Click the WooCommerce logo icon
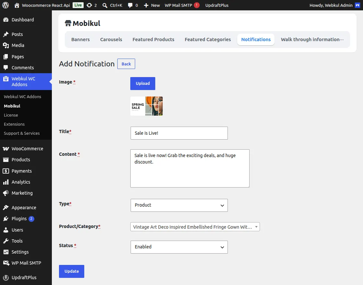Screen dimensions: 363x285 point(6,149)
